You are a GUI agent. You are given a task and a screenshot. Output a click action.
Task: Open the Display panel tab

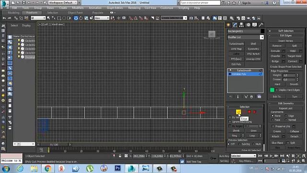(255, 25)
